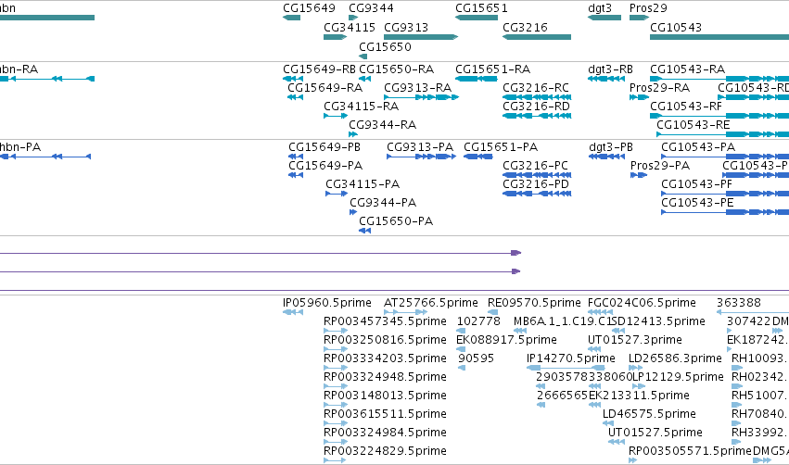The width and height of the screenshot is (789, 465).
Task: Select the Pros29 gene label
Action: [648, 8]
